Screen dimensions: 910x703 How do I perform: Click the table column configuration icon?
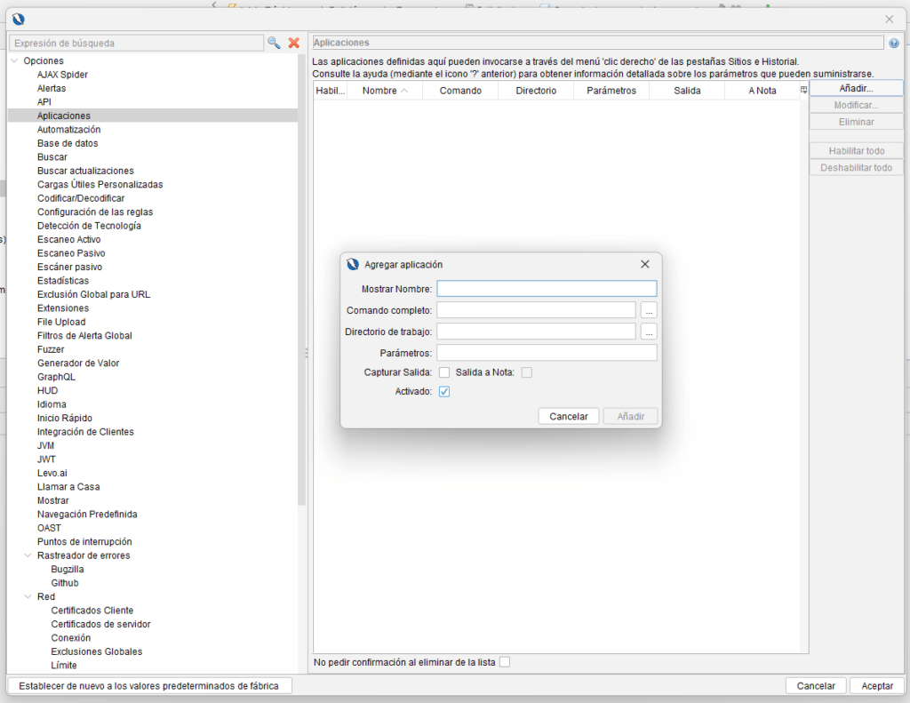tap(803, 90)
